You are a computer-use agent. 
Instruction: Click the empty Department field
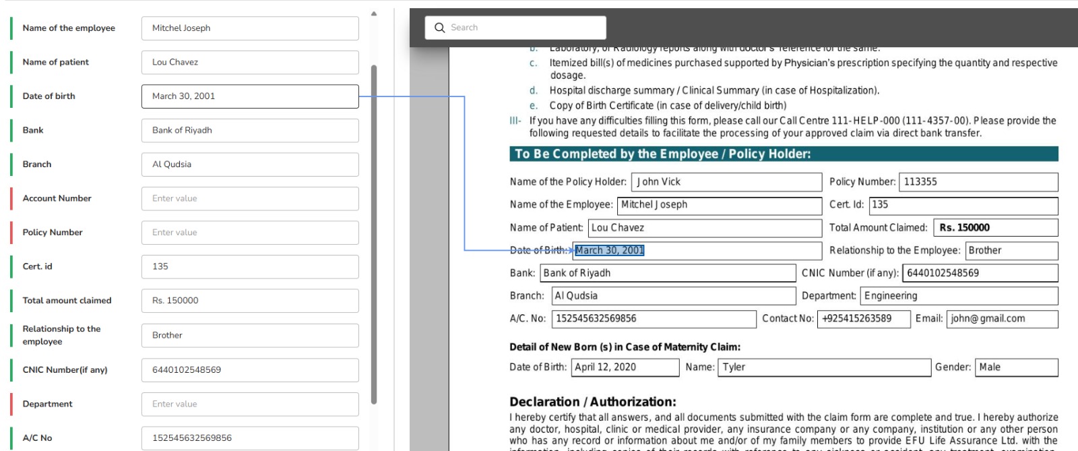click(x=250, y=404)
